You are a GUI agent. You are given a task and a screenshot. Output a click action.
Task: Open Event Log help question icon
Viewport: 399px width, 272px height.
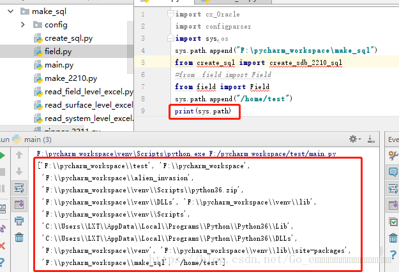point(393,254)
